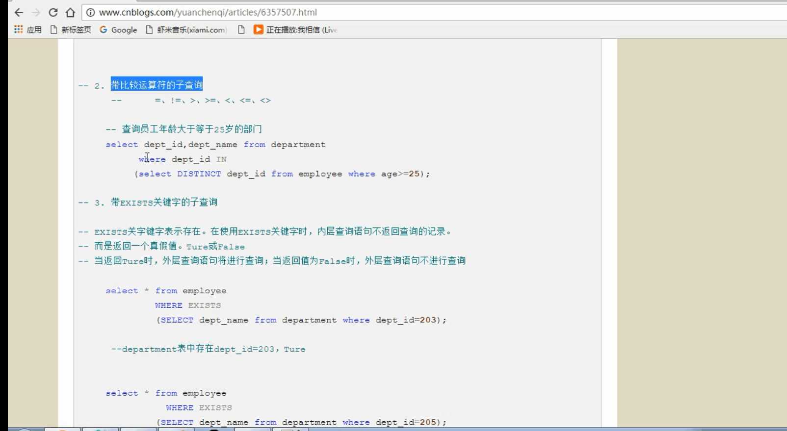Open the unnamed blank page bookmark
Screen dimensions: 787x431
click(x=241, y=30)
